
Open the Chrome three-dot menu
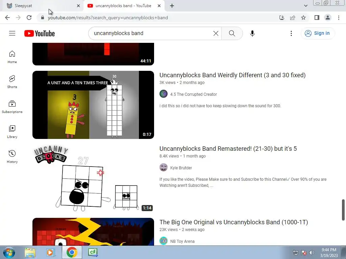[x=339, y=18]
